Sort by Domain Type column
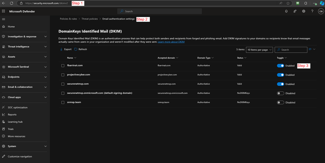This screenshot has height=163, width=325. tap(205, 58)
